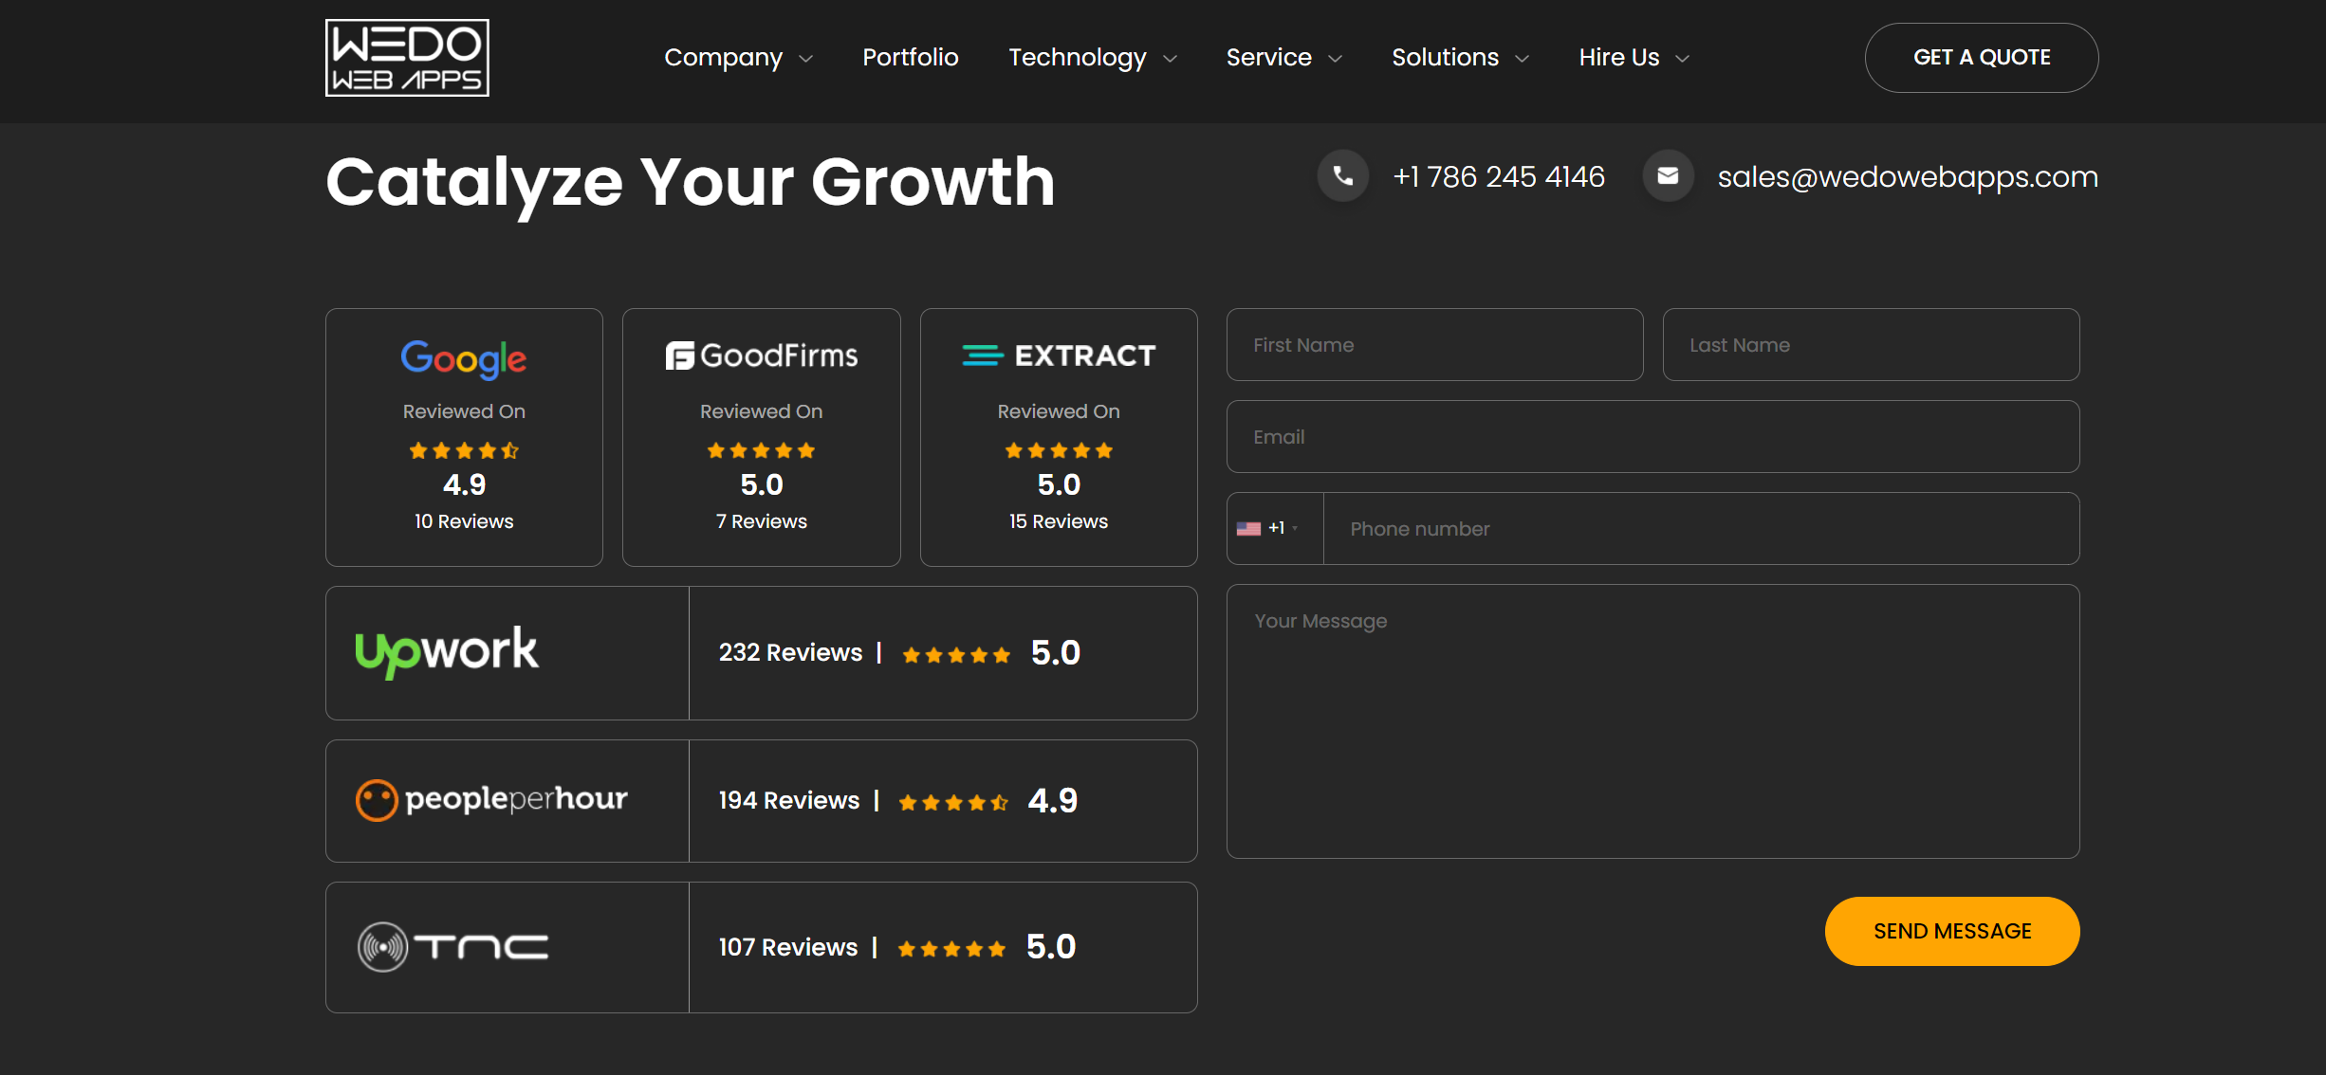Click the +1 786 245 4146 phone link
Viewport: 2326px width, 1075px height.
coord(1499,176)
